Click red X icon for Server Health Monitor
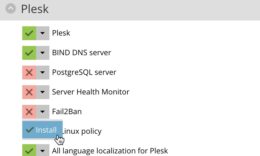 pos(29,92)
